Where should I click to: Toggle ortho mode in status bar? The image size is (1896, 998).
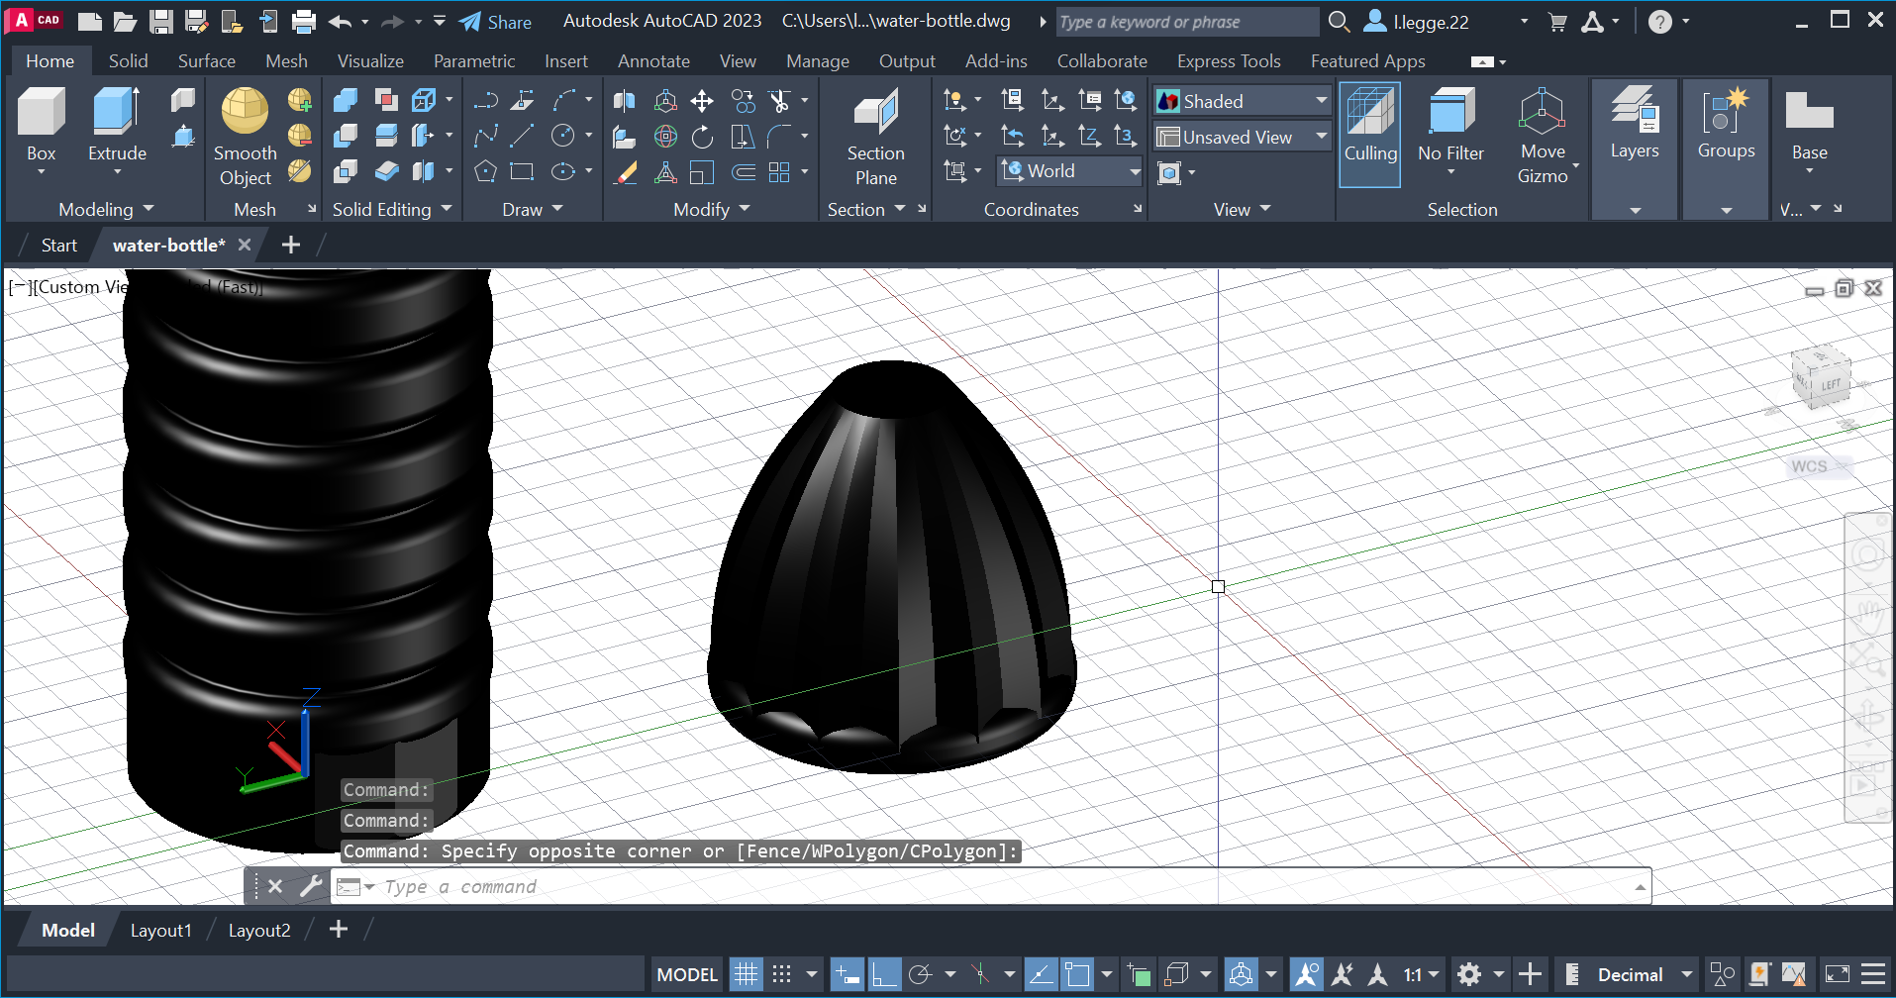883,974
